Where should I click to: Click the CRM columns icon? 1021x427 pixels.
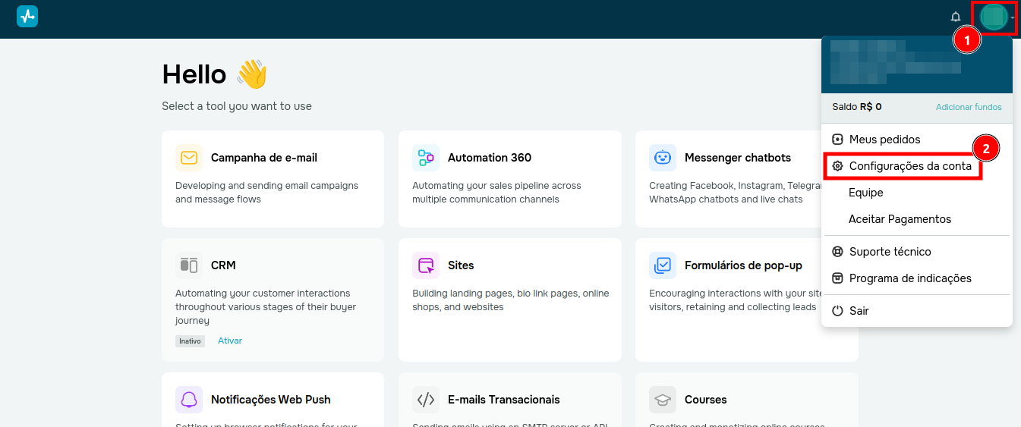[x=188, y=265]
